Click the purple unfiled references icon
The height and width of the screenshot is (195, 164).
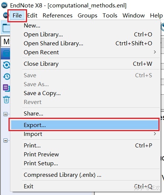[6, 88]
